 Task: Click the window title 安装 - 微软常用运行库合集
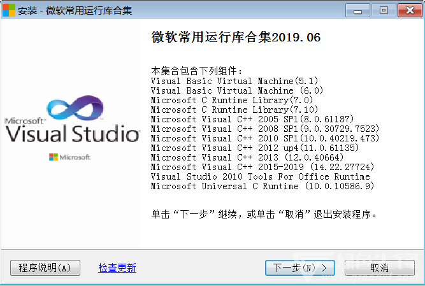(75, 11)
